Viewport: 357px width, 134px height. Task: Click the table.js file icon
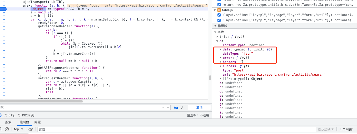[x=219, y=10]
